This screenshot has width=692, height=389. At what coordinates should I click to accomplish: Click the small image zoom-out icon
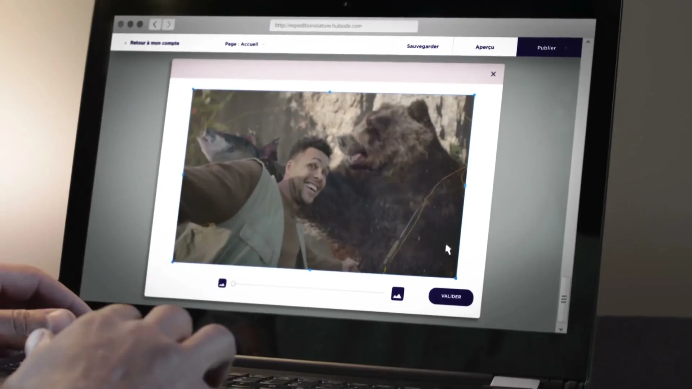(x=222, y=283)
